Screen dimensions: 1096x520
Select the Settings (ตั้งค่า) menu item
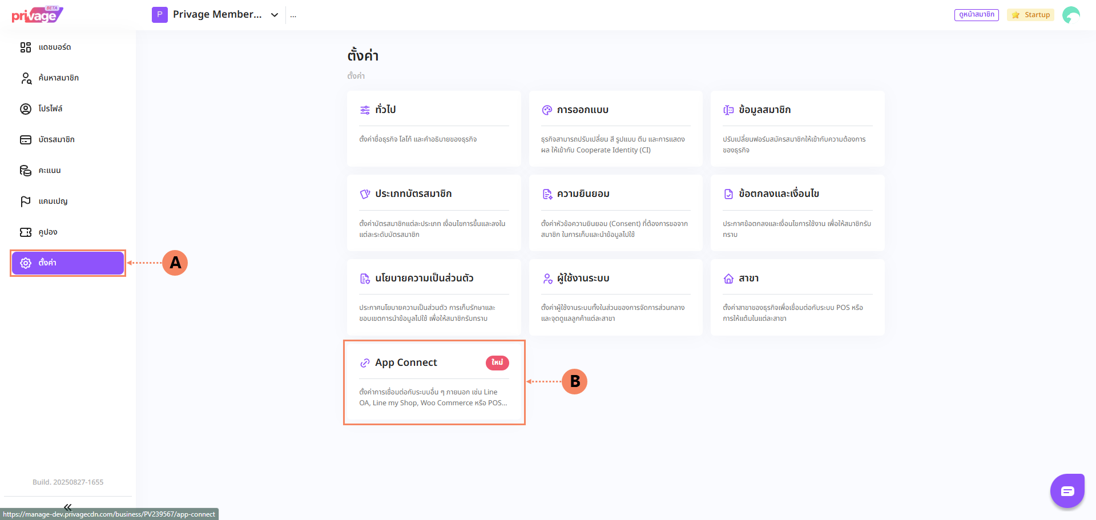(68, 263)
